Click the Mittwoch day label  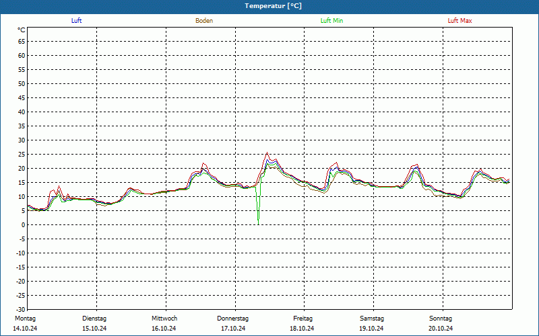164,319
